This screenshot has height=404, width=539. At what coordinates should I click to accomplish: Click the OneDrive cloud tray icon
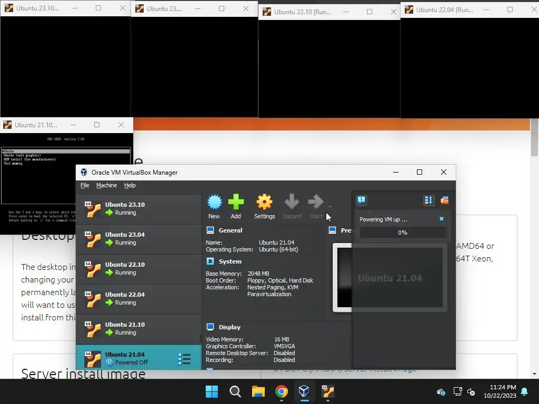441,391
